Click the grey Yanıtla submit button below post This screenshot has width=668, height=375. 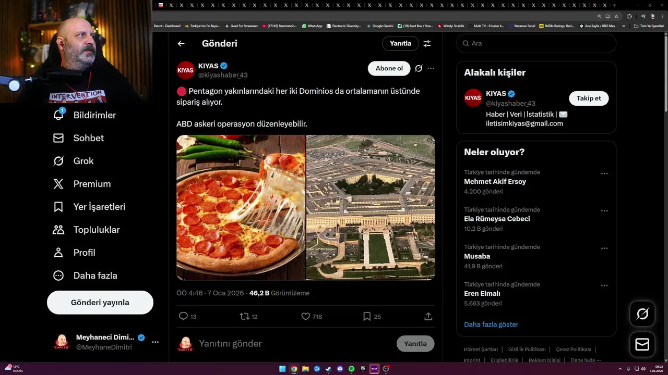415,344
